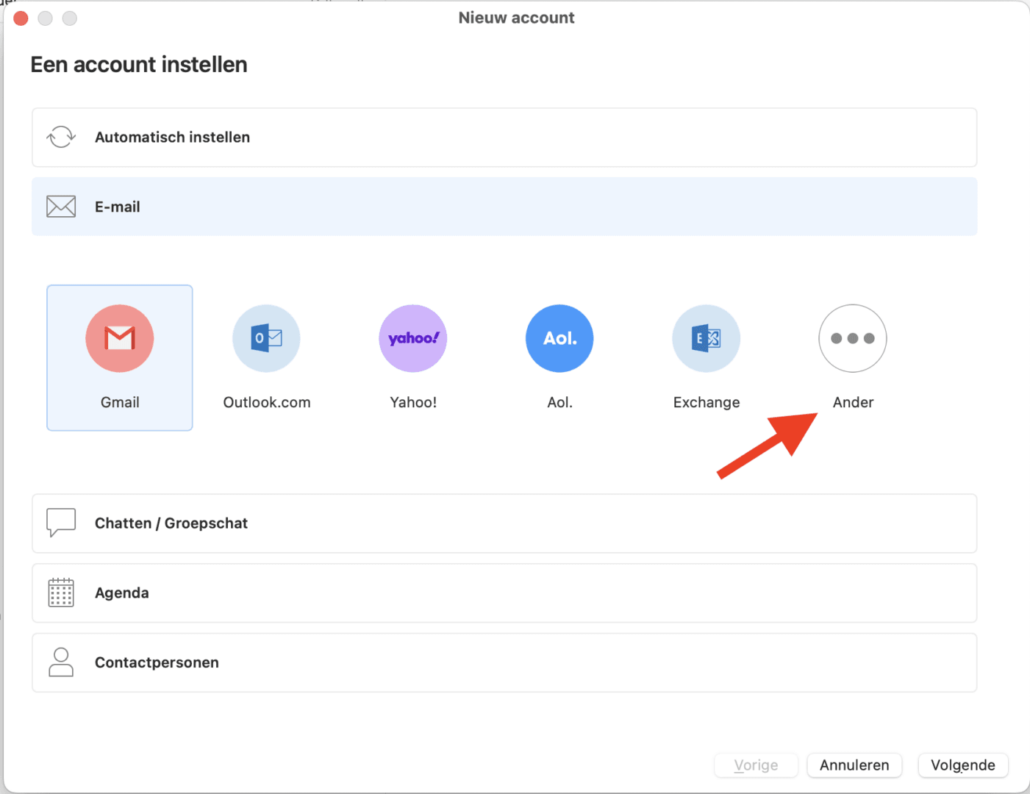1030x794 pixels.
Task: Click the Contactpersonen person icon
Action: 61,662
